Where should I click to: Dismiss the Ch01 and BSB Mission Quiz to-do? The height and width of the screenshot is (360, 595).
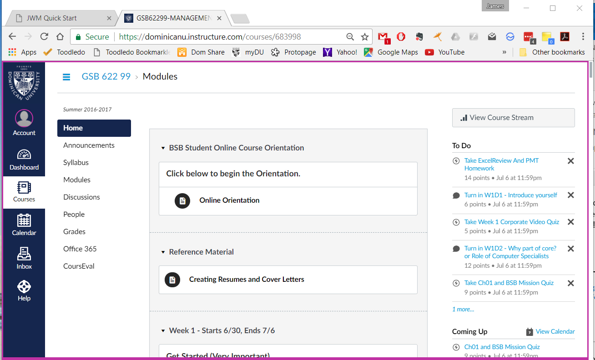coord(571,283)
